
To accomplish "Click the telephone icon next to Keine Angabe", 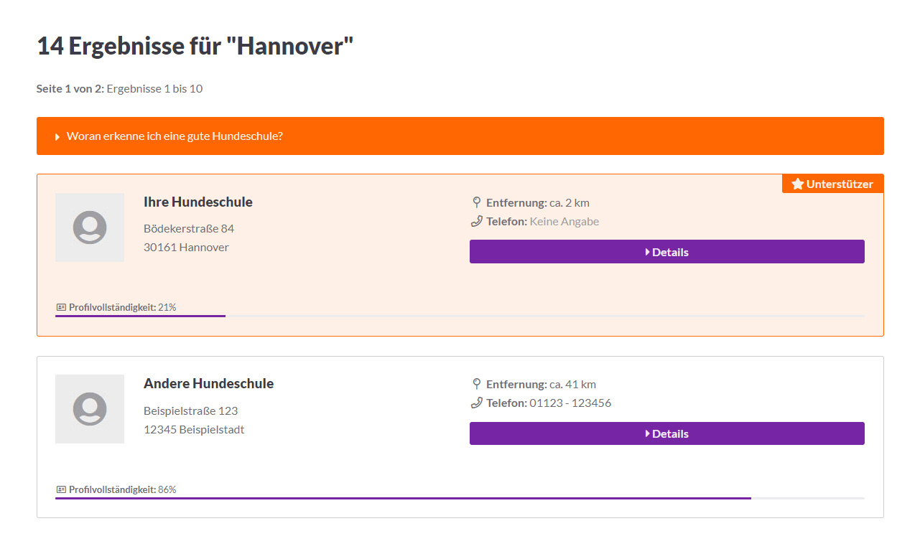I will point(475,221).
